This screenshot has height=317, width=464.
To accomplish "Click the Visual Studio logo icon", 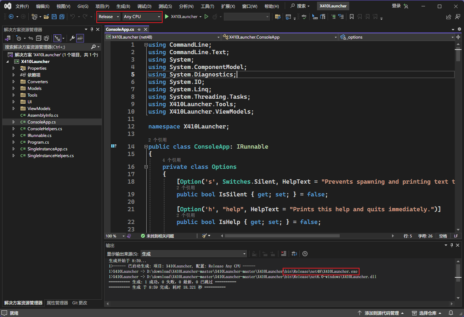I will coord(8,6).
